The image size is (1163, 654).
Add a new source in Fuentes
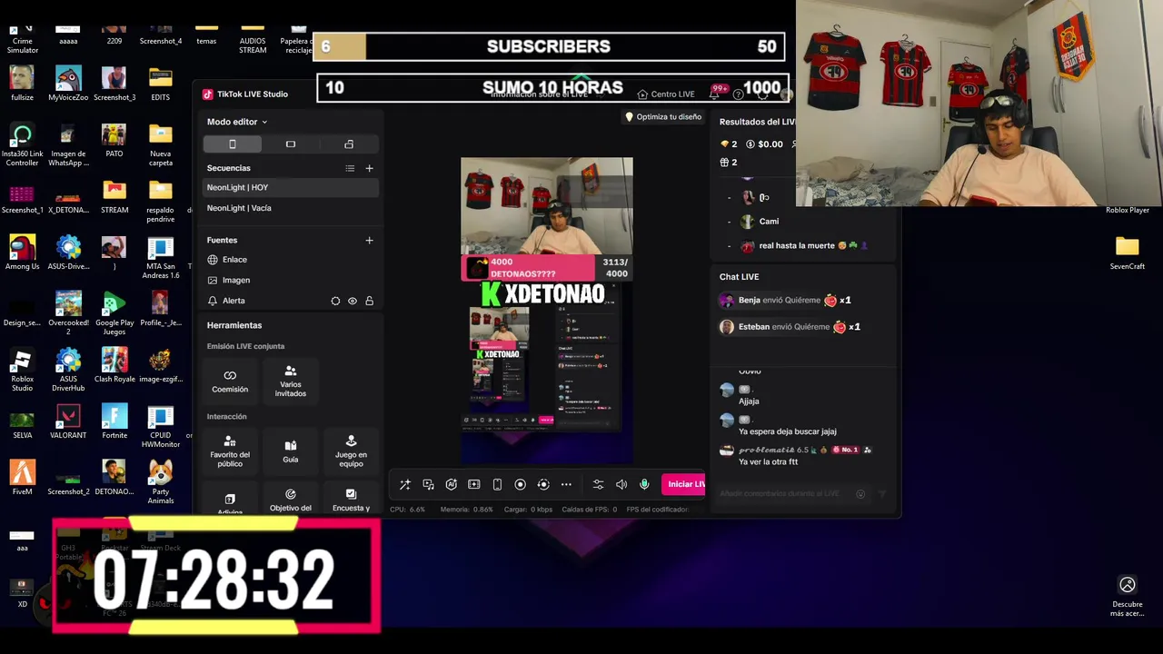click(369, 241)
